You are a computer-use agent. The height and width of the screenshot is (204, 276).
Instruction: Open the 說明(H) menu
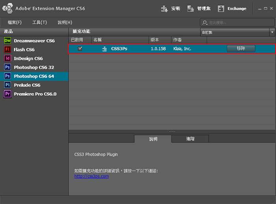click(65, 22)
